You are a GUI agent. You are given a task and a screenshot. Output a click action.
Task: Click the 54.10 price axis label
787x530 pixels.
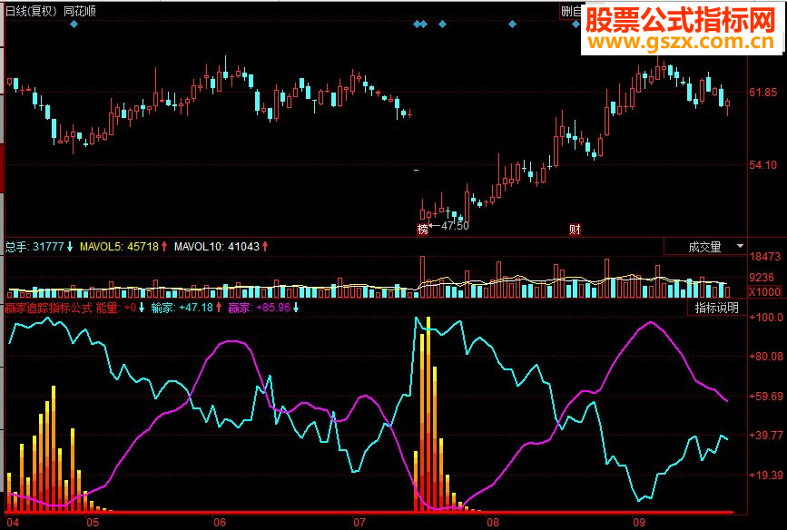pyautogui.click(x=762, y=164)
